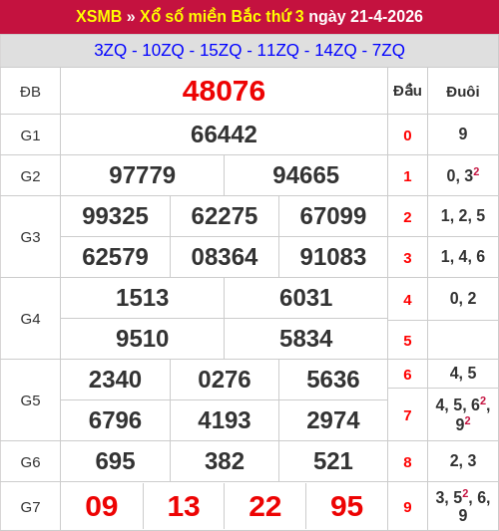Click G4 number 5834
This screenshot has width=499, height=531.
click(x=305, y=339)
